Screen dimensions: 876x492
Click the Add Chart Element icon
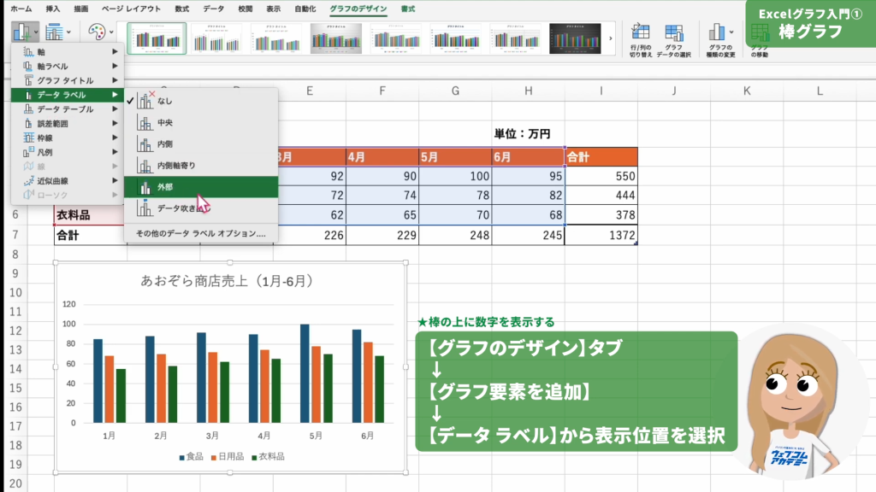tap(22, 32)
